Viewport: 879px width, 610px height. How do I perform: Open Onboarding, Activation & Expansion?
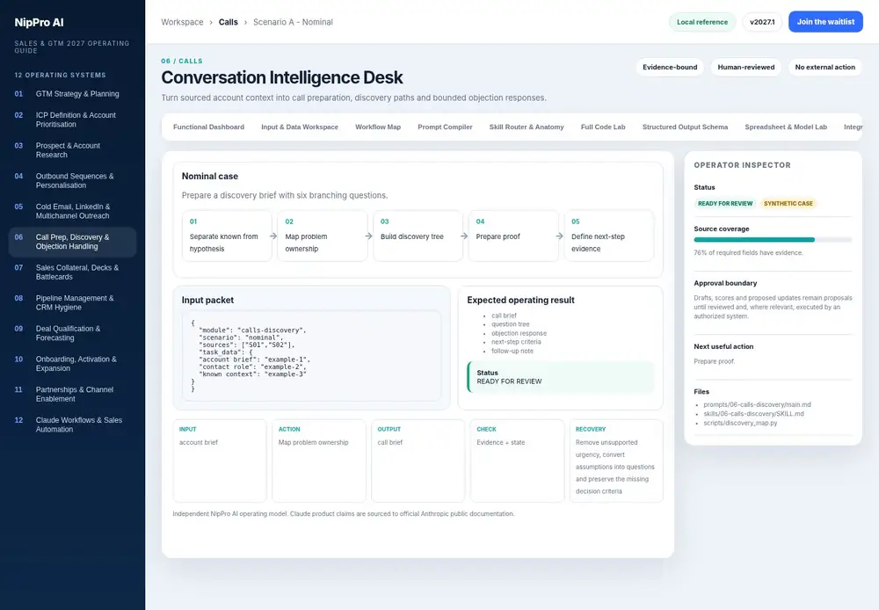pyautogui.click(x=72, y=363)
